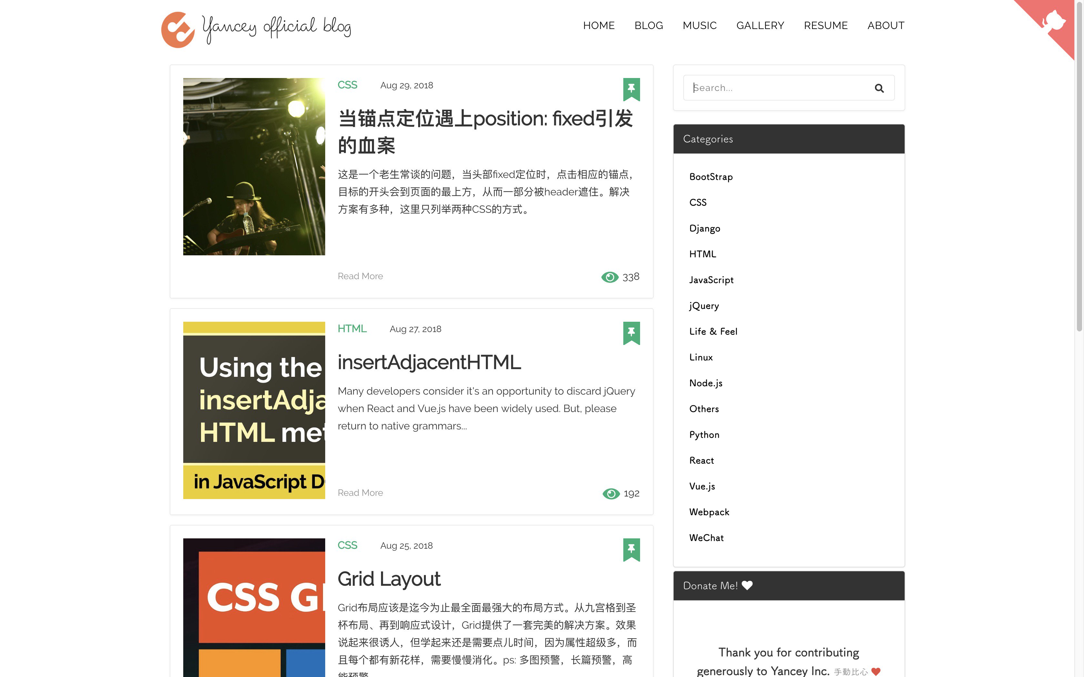This screenshot has height=677, width=1084.
Task: Click the Categories panel header
Action: (x=789, y=139)
